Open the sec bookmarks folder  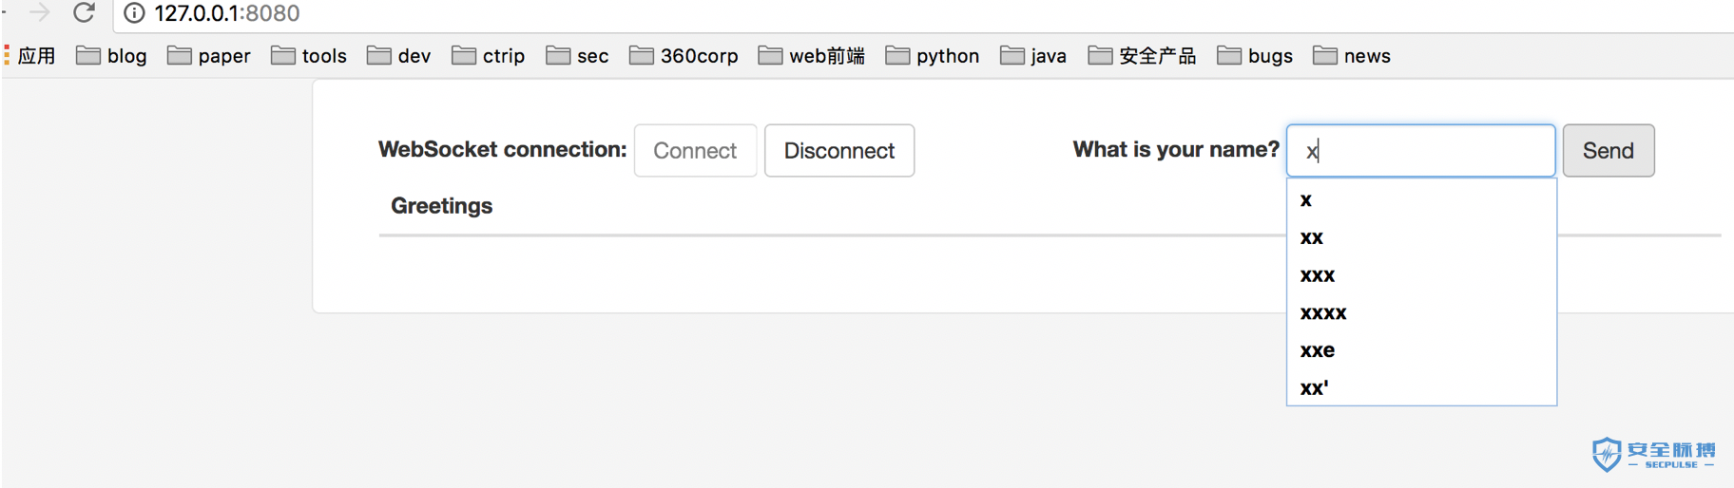pos(578,56)
